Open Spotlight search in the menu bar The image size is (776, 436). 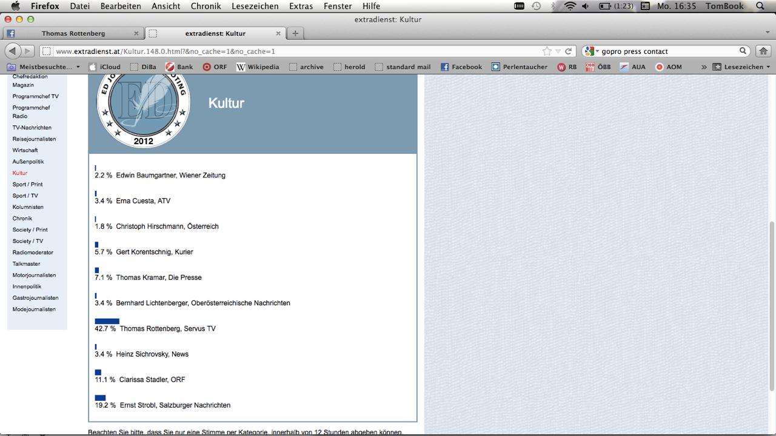(x=760, y=6)
